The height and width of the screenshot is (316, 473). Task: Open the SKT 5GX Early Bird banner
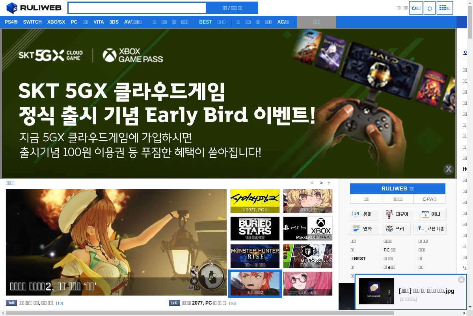[x=229, y=103]
